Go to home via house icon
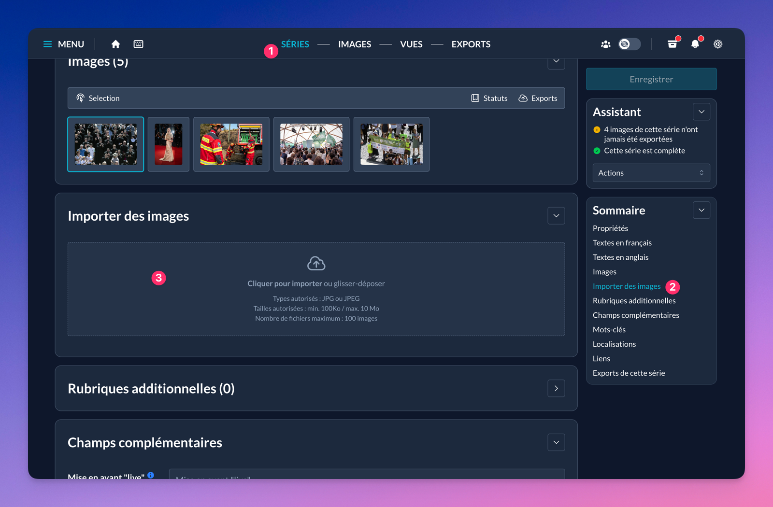 tap(115, 44)
